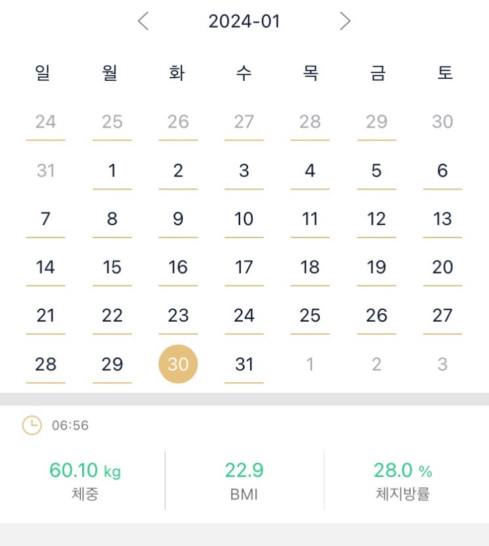Pick January 1 in the calendar
Image resolution: width=489 pixels, height=546 pixels.
(112, 171)
